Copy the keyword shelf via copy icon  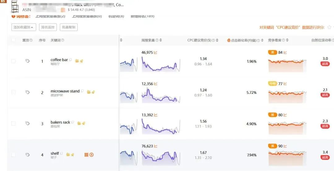pyautogui.click(x=62, y=153)
